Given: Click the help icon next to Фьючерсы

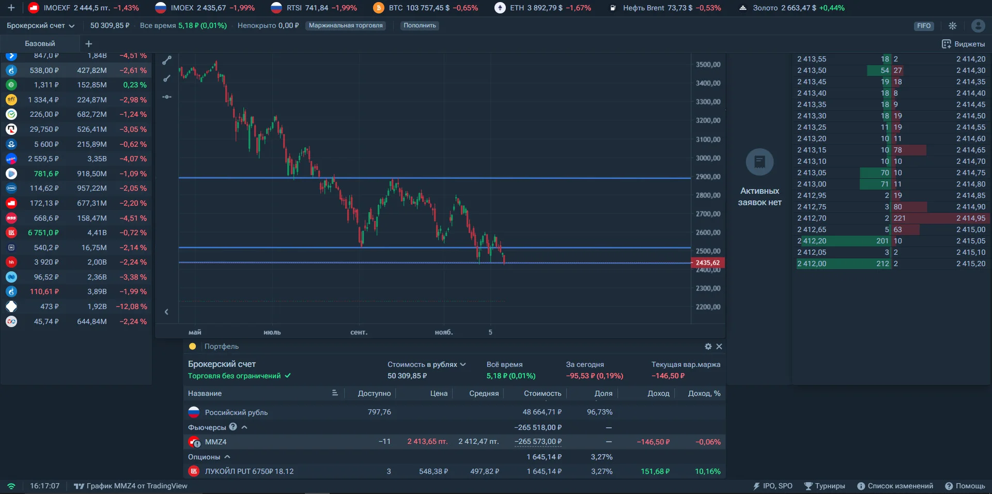Looking at the screenshot, I should [233, 427].
